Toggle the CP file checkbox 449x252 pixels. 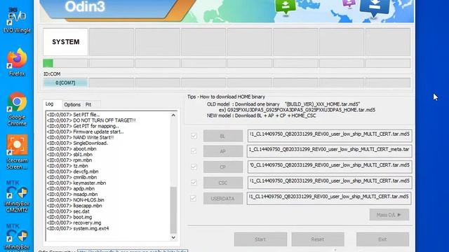click(194, 167)
